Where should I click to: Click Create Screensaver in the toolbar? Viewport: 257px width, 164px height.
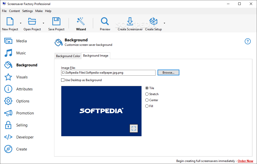click(130, 24)
